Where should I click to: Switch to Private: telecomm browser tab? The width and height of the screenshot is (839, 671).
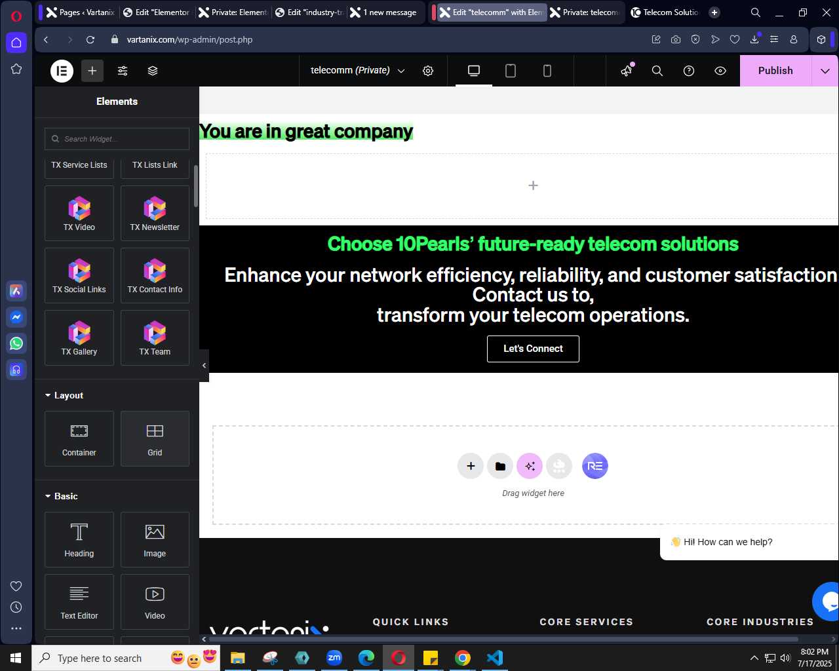pyautogui.click(x=583, y=12)
